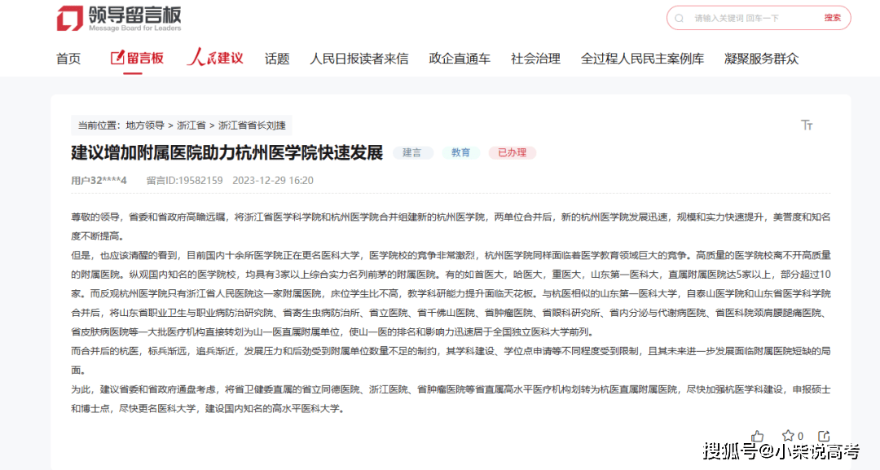Go to the 首页 home page
This screenshot has width=880, height=470.
pyautogui.click(x=68, y=59)
